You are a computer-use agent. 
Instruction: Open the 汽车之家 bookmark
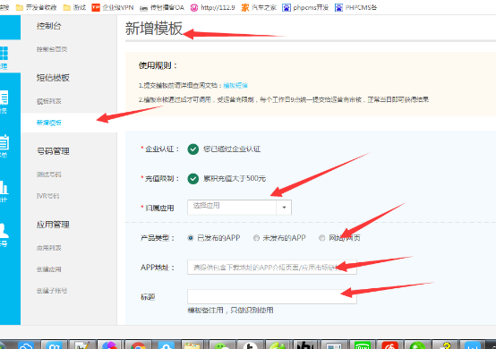(259, 7)
